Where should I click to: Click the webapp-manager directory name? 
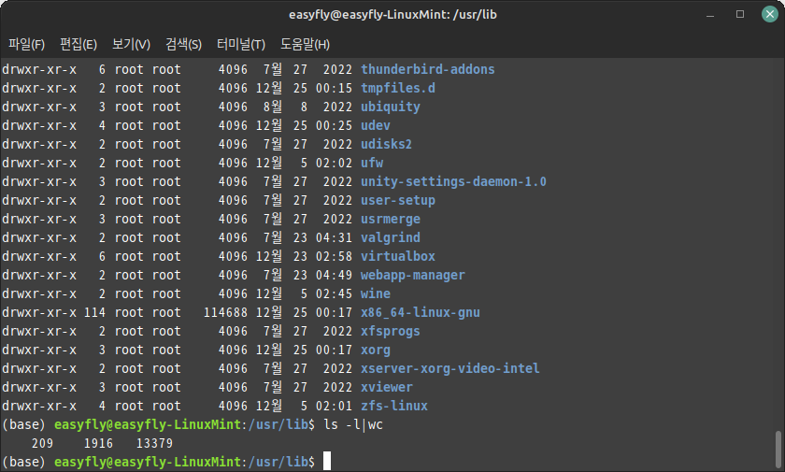click(413, 275)
